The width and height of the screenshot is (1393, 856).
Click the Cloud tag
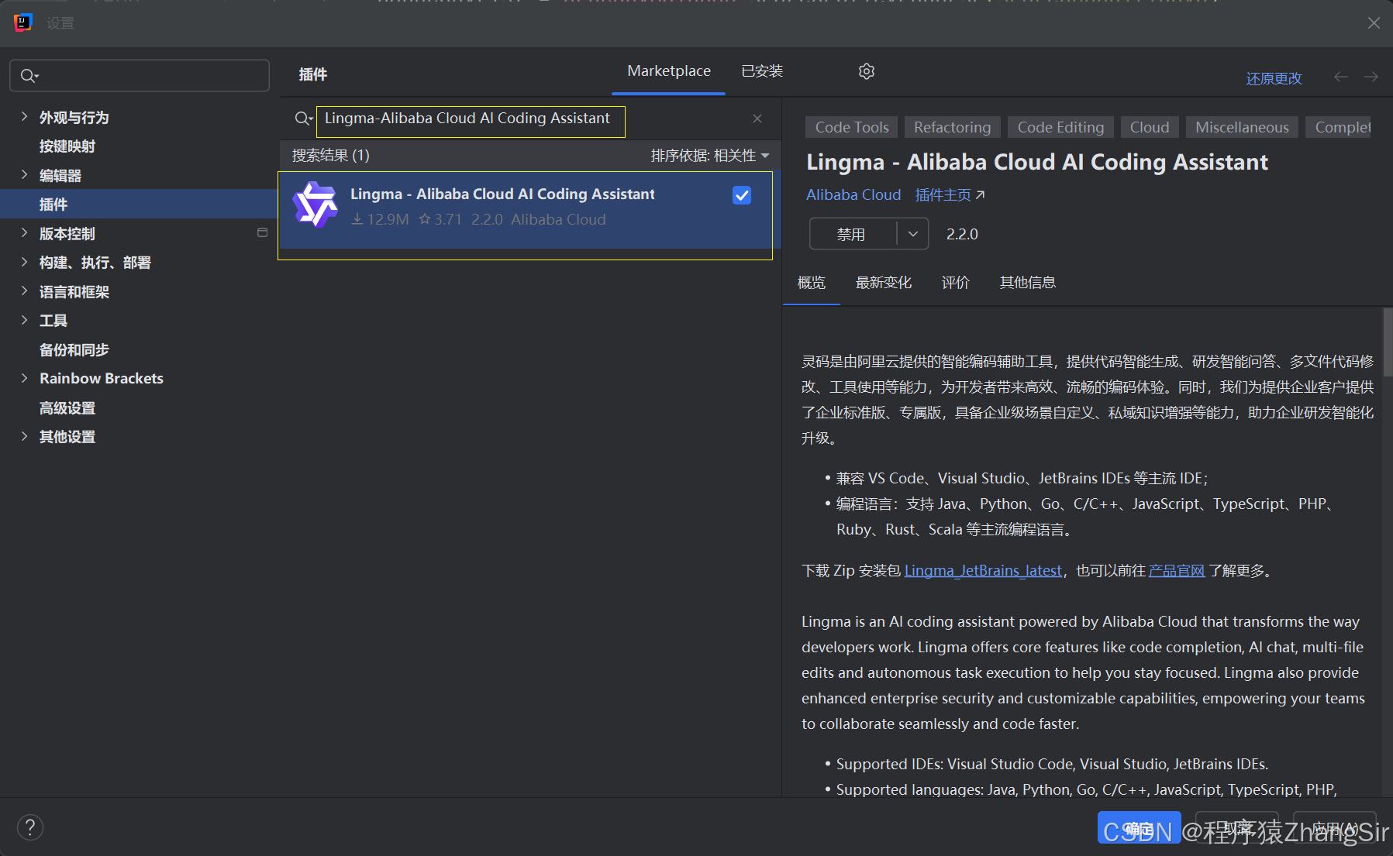tap(1150, 127)
